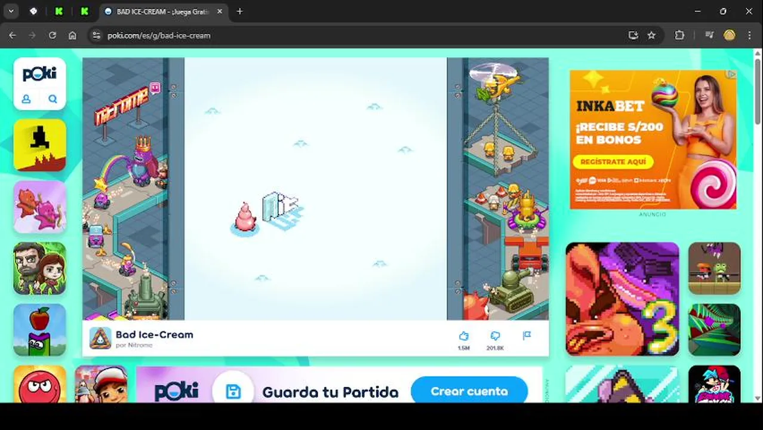Report the game with flag icon
This screenshot has height=430, width=763.
coord(527,336)
